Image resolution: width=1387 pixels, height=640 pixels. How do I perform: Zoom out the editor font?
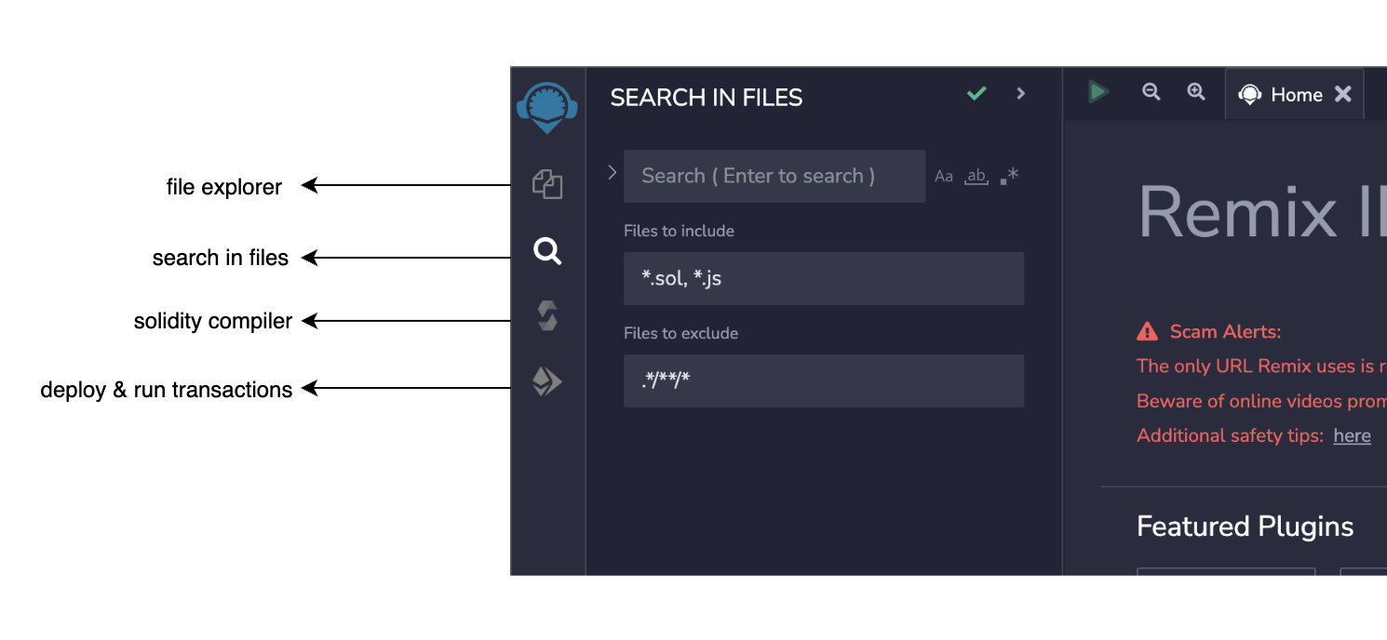coord(1151,92)
